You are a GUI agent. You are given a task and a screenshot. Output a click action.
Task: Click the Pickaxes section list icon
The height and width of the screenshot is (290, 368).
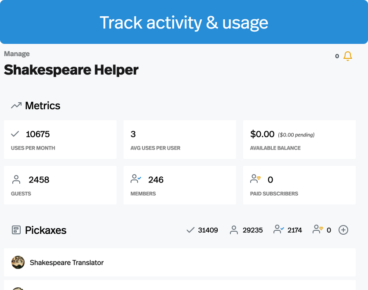click(16, 230)
